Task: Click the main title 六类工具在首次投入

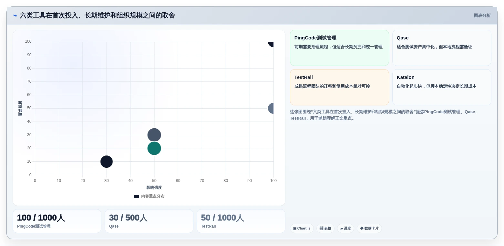Action: tap(97, 16)
